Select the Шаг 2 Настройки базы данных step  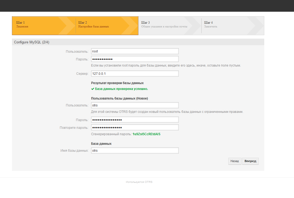93,24
